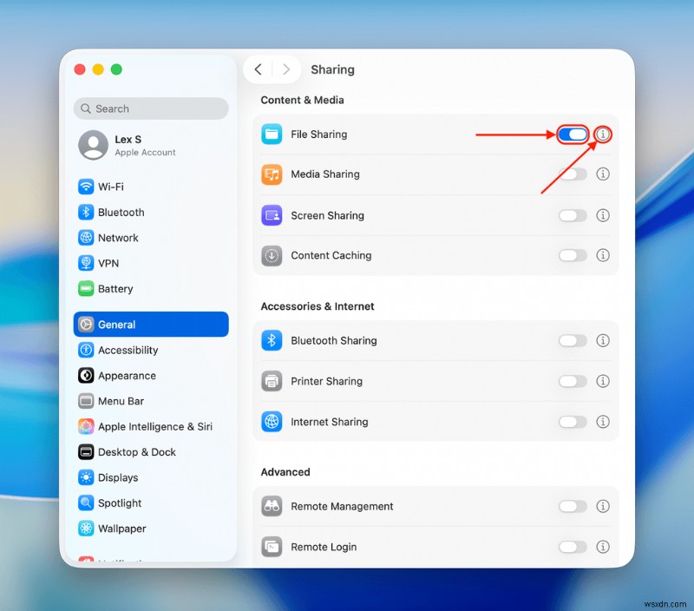Turn on Remote Management switch
This screenshot has width=694, height=611.
coord(573,506)
